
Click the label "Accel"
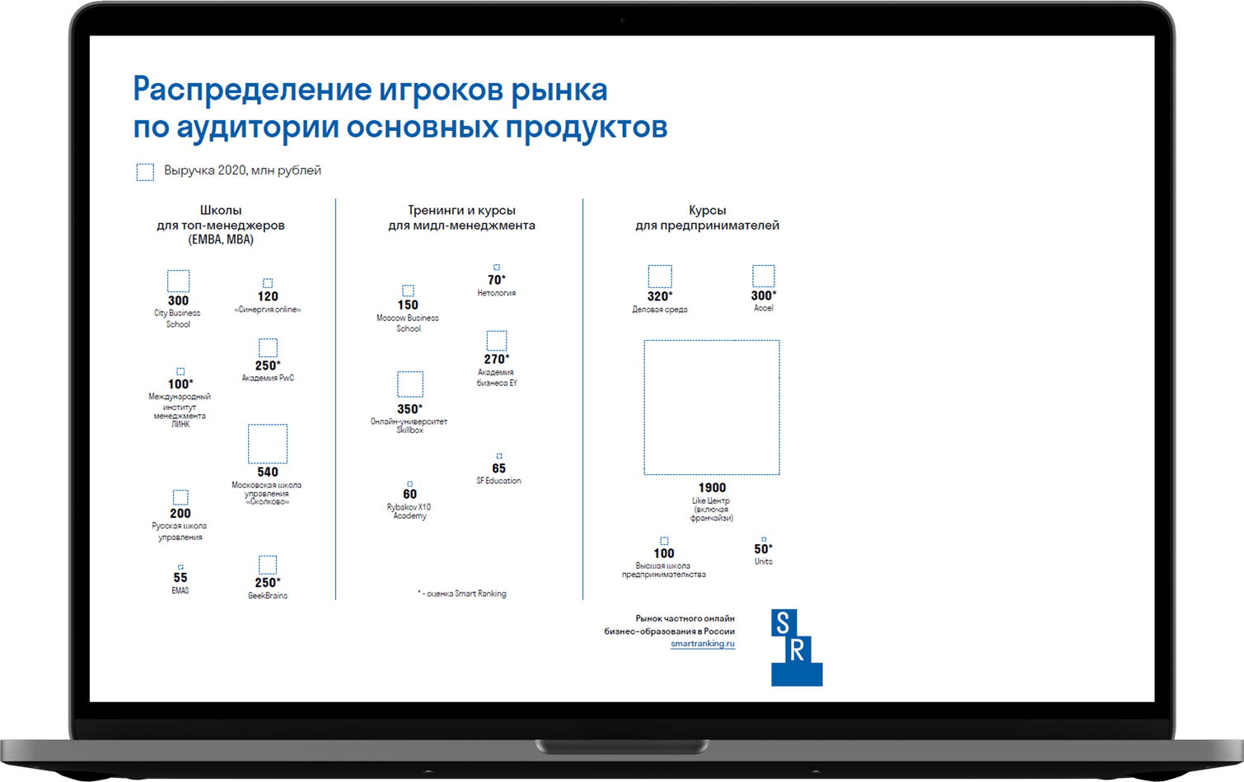(x=764, y=308)
